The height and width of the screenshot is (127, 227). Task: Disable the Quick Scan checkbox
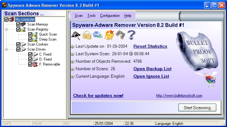pos(30,35)
